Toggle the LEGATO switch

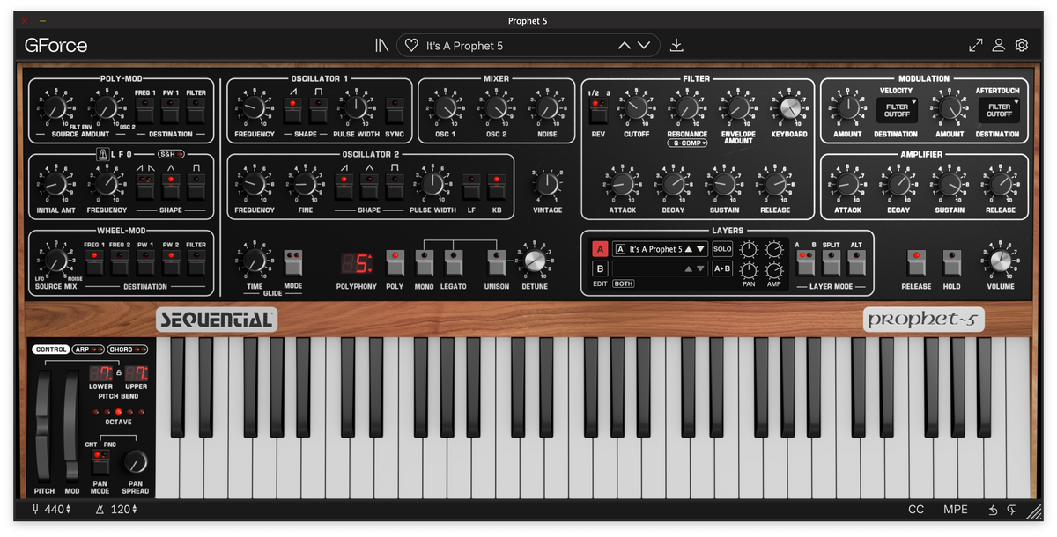[x=454, y=262]
